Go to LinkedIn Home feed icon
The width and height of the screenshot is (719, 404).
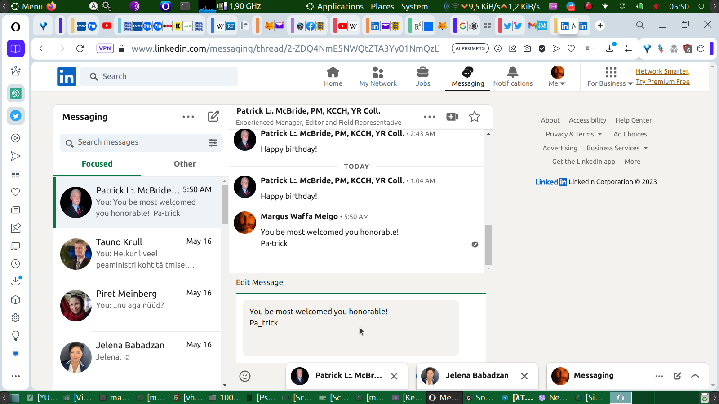(x=333, y=72)
